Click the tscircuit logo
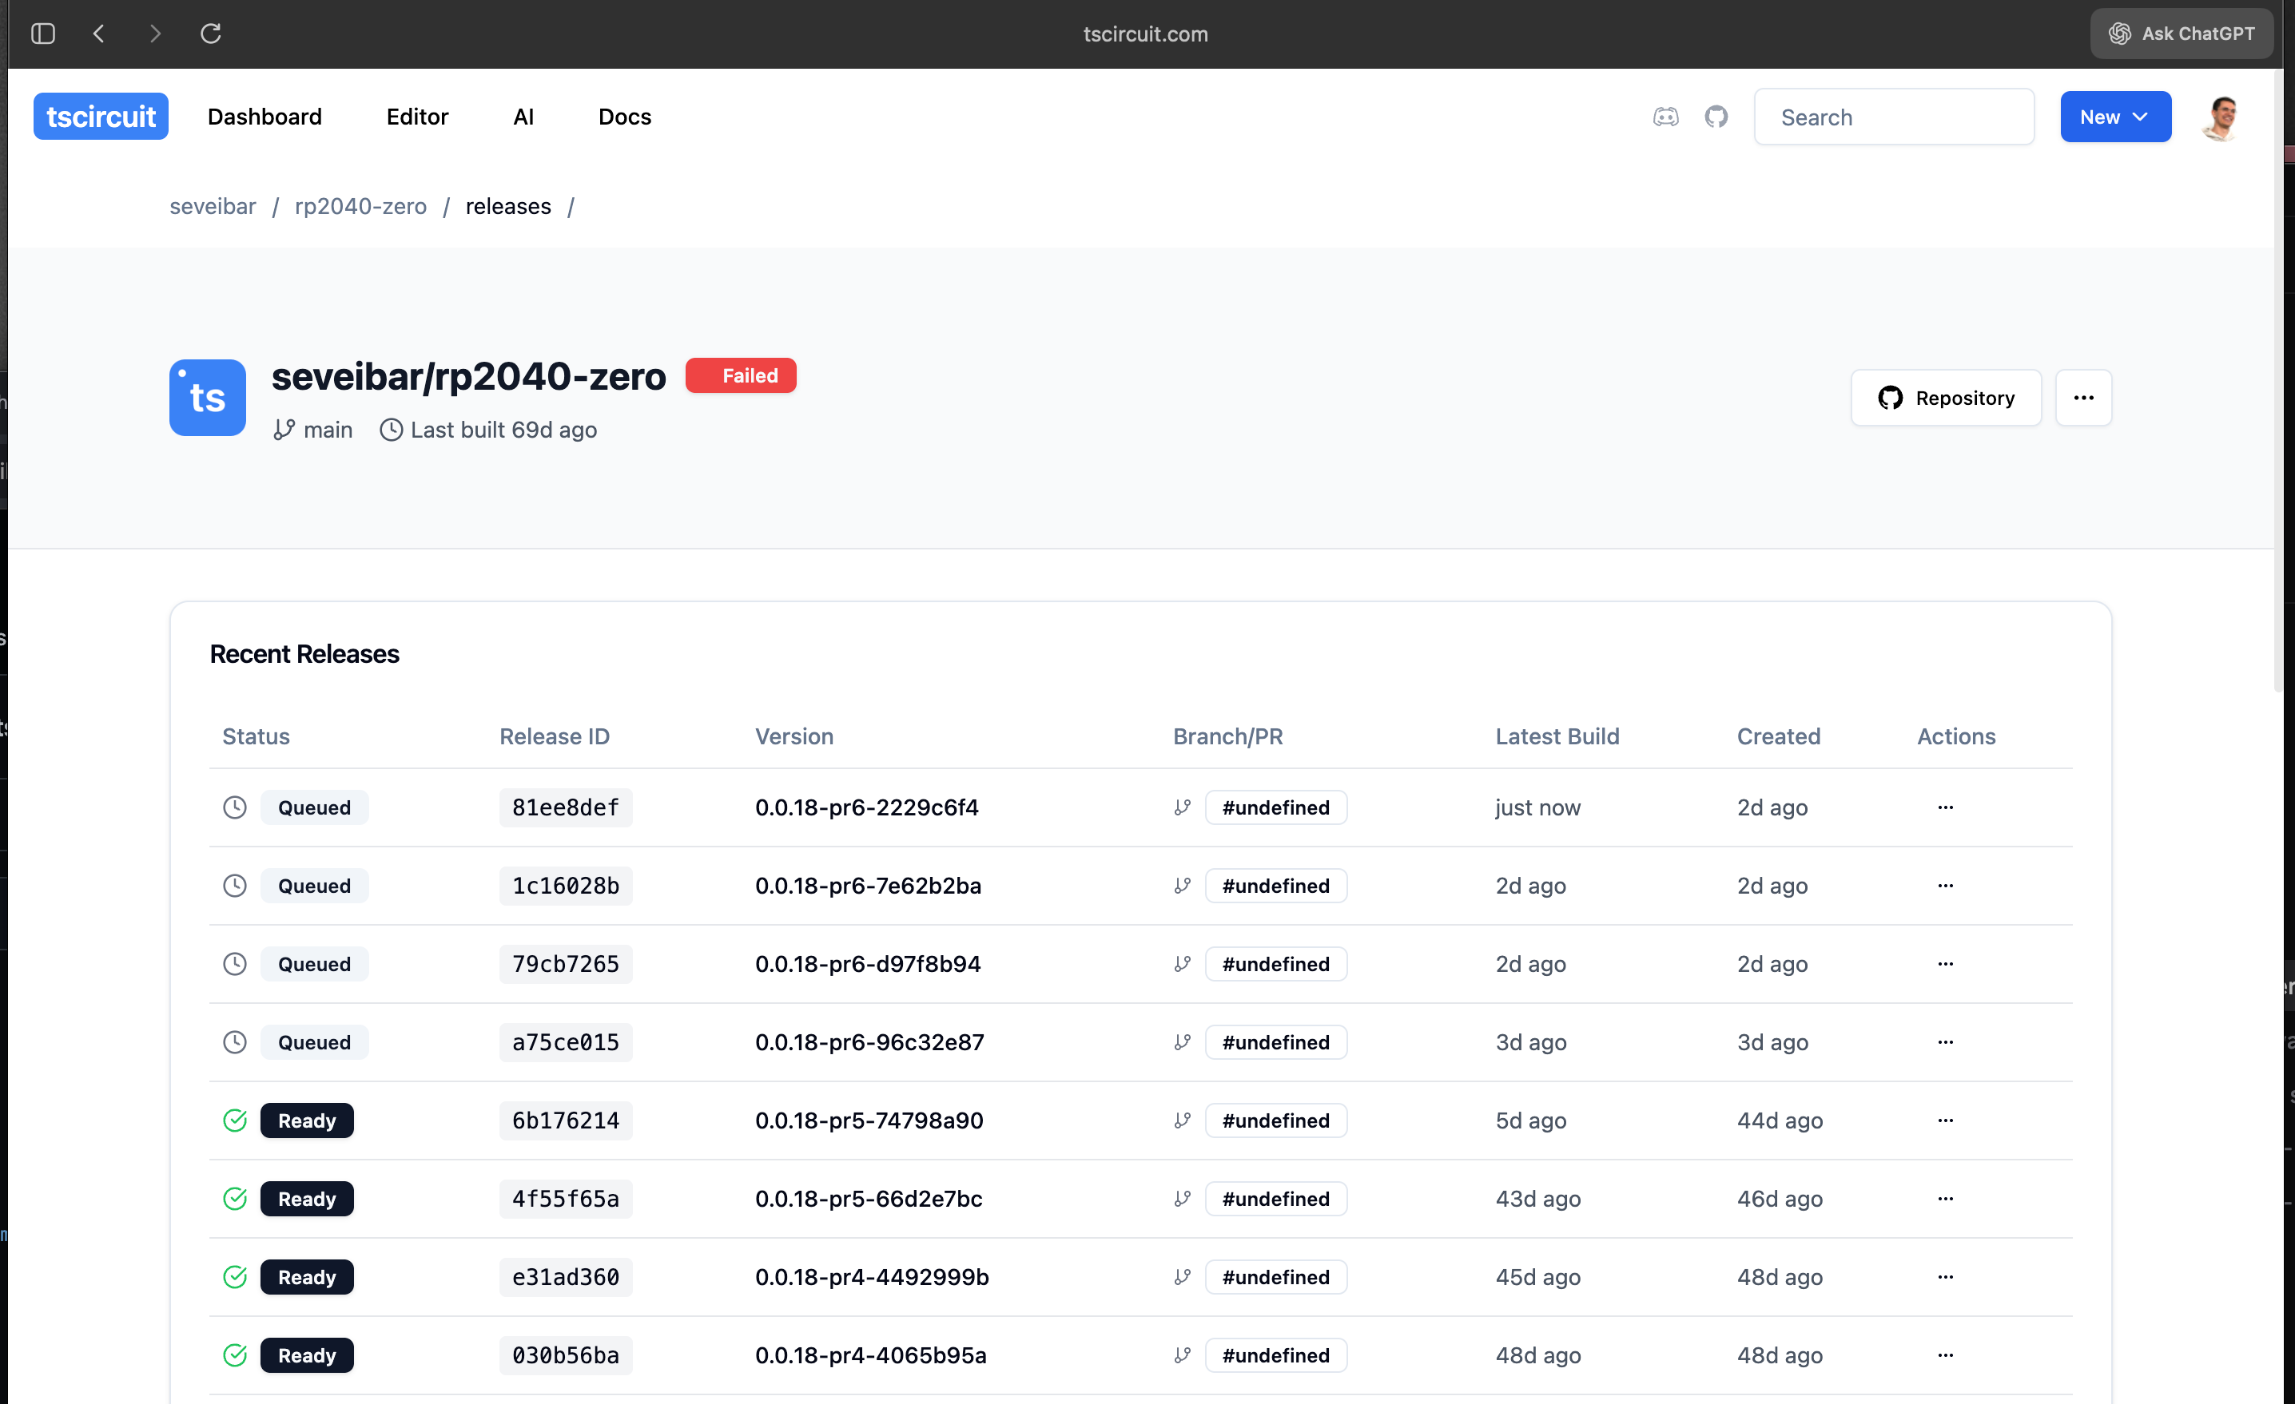2295x1404 pixels. pos(101,117)
